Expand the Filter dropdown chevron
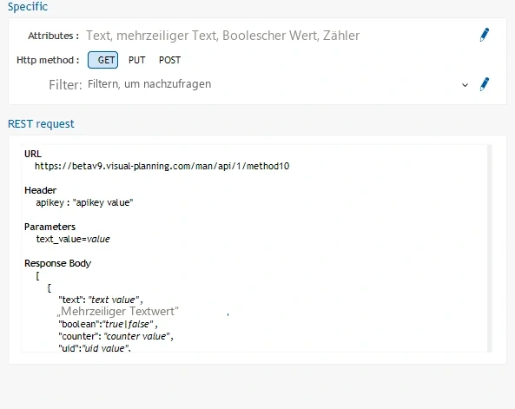515x409 pixels. coord(465,85)
